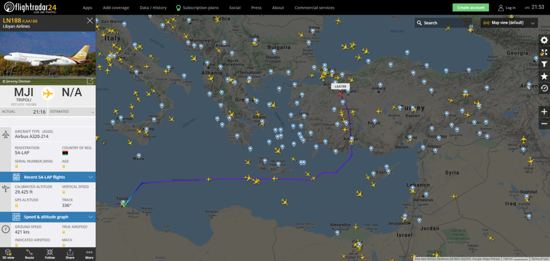The image size is (550, 261).
Task: Toggle fullscreen map mode icon
Action: click(x=544, y=52)
